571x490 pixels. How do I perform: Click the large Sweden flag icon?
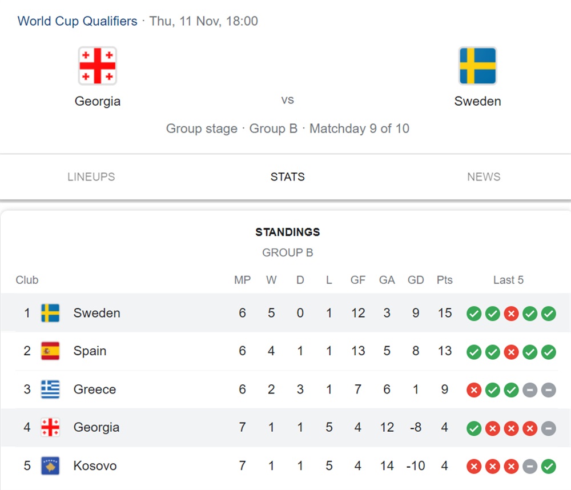[477, 66]
